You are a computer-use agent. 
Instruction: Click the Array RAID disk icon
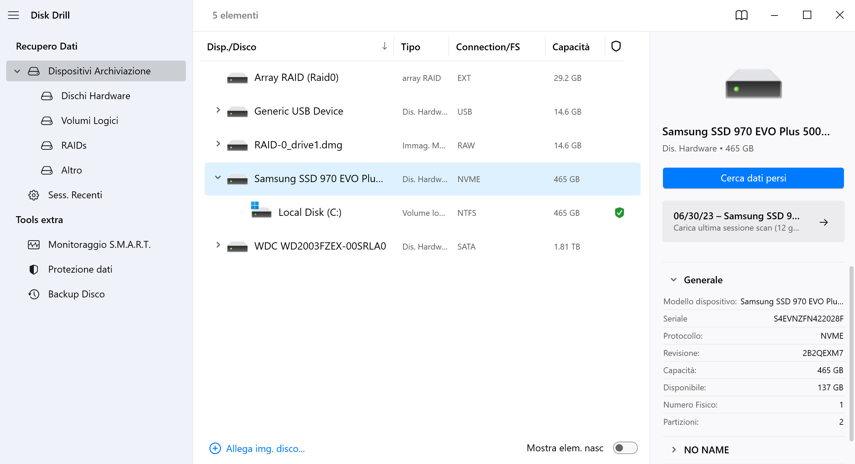(237, 78)
